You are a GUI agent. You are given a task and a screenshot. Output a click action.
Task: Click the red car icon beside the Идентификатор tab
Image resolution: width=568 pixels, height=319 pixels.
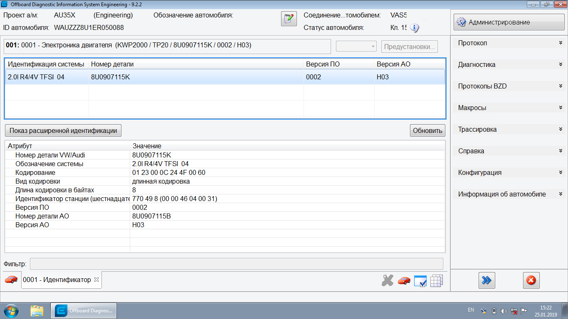[x=11, y=280]
